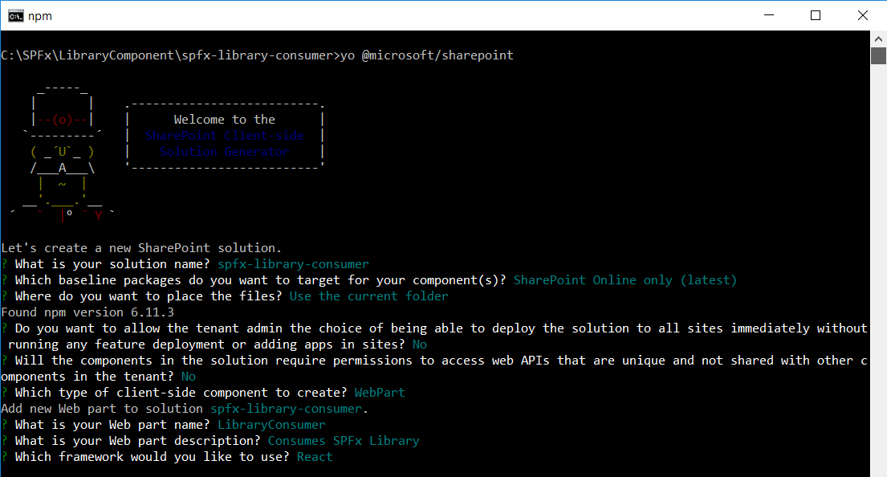Click 'Which framework would you like to use?' prompt
This screenshot has height=477, width=887.
(x=153, y=457)
